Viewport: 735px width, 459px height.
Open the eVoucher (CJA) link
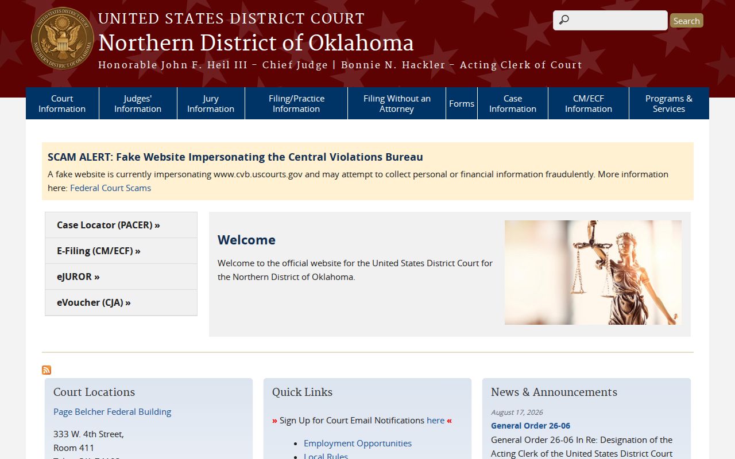pyautogui.click(x=121, y=302)
